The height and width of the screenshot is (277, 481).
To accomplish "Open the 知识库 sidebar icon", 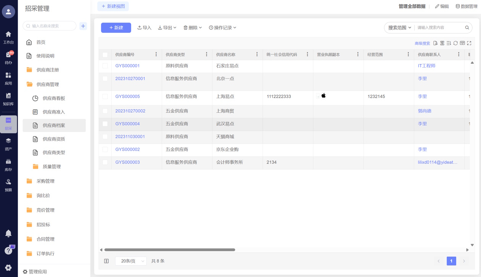I will click(x=8, y=99).
